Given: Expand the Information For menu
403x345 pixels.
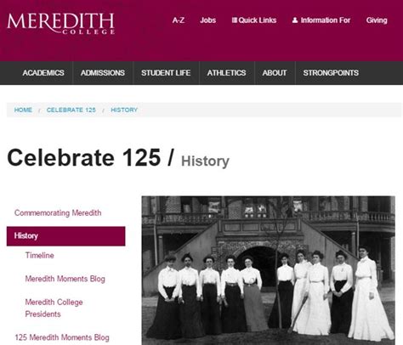Looking at the screenshot, I should point(321,20).
